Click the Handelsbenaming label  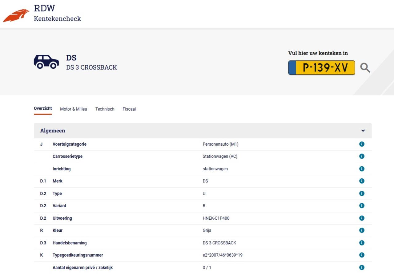point(70,243)
